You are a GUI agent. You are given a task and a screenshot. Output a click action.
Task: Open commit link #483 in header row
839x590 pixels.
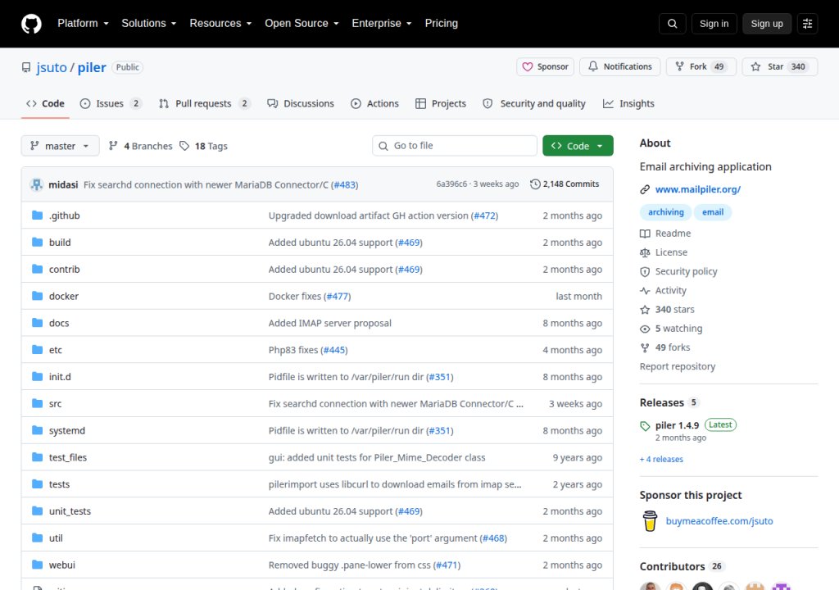(345, 184)
